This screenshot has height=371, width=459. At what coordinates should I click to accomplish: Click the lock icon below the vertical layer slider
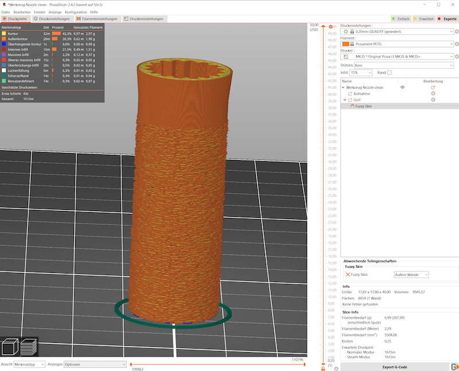tap(323, 368)
